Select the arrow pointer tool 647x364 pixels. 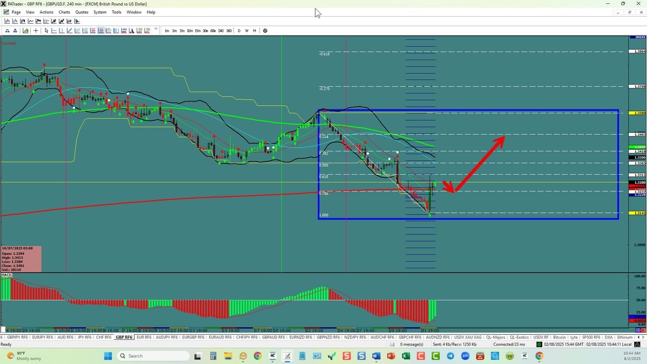47,31
